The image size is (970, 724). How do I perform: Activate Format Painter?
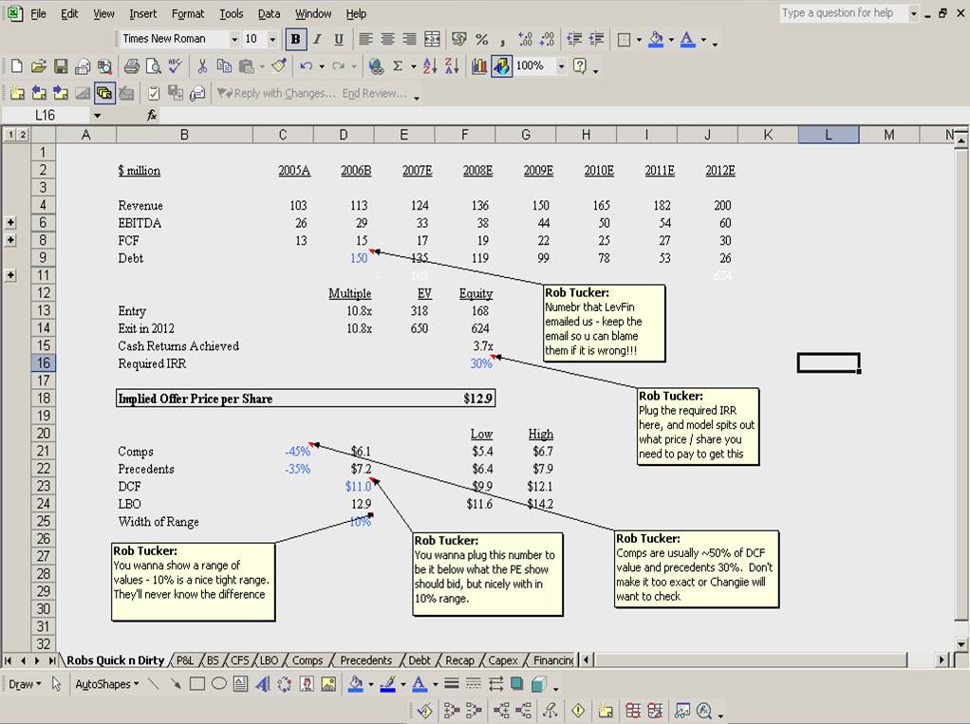(x=279, y=66)
